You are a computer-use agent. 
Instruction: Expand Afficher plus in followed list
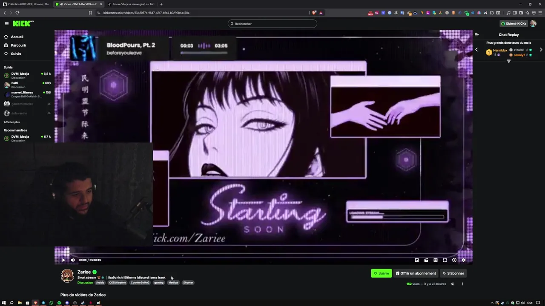[12, 122]
